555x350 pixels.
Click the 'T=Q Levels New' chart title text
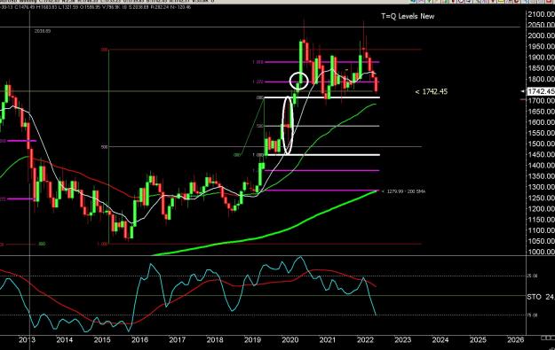(x=408, y=16)
